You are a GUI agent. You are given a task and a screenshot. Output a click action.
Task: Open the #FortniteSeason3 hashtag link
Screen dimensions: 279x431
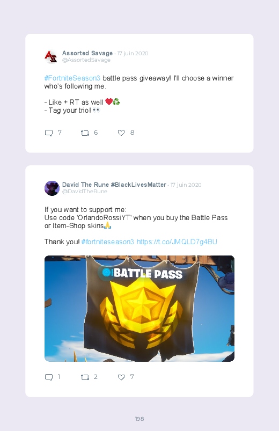click(x=72, y=78)
